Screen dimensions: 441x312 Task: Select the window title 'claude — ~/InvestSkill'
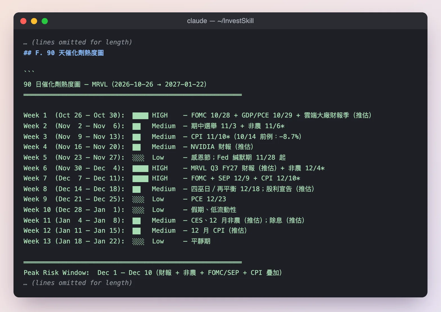(x=220, y=21)
